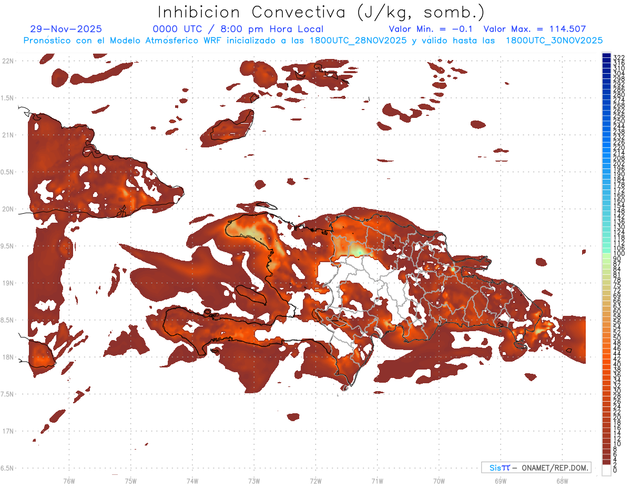This screenshot has width=631, height=488.
Task: Click the "Valor Max. = 114.507" readout
Action: (x=535, y=29)
